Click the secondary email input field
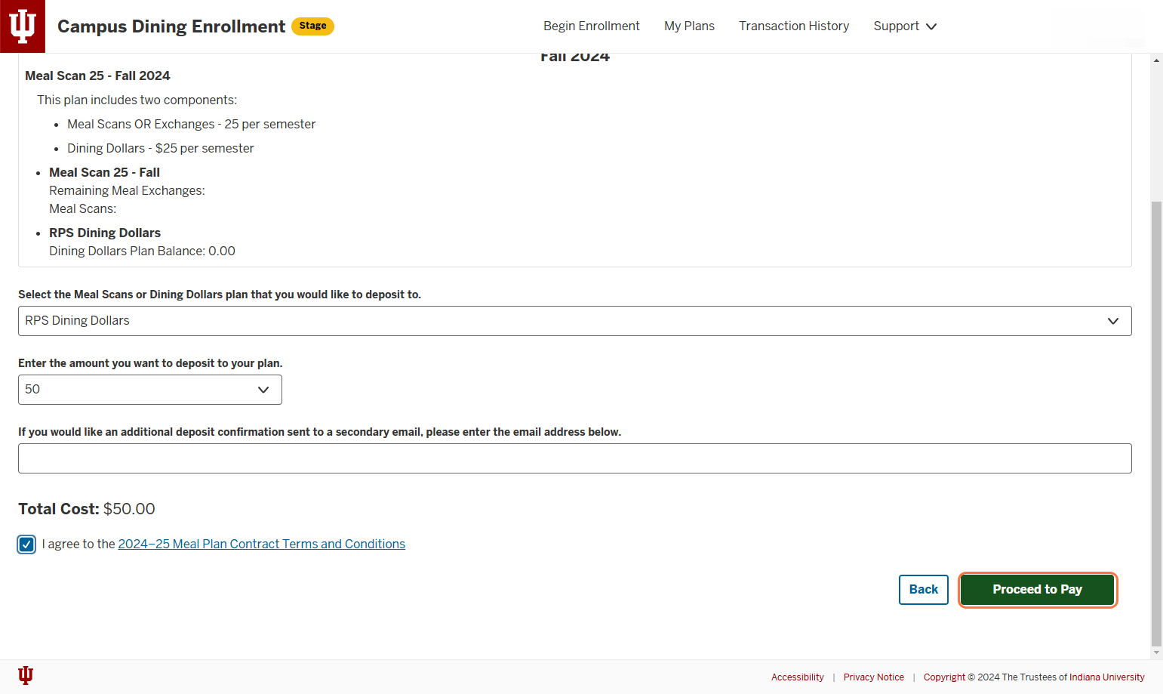Viewport: 1163px width, 694px height. click(574, 458)
